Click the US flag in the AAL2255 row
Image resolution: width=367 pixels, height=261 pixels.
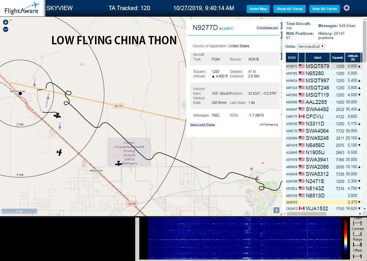(x=302, y=102)
